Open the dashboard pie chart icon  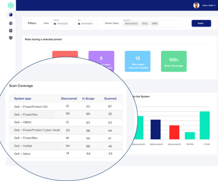tap(11, 15)
